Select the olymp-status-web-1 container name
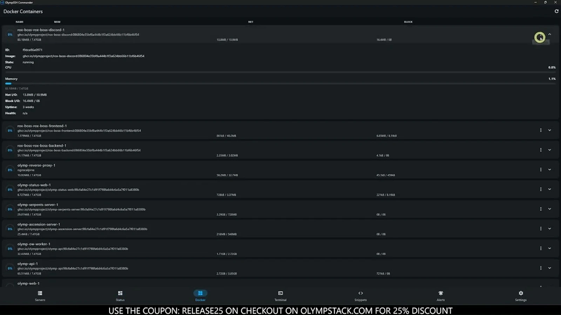This screenshot has width=561, height=315. pos(34,185)
